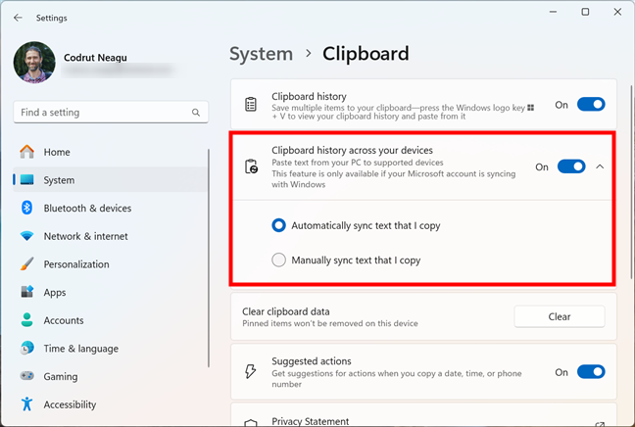Click the Clipboard history list icon
Image resolution: width=635 pixels, height=427 pixels.
251,105
